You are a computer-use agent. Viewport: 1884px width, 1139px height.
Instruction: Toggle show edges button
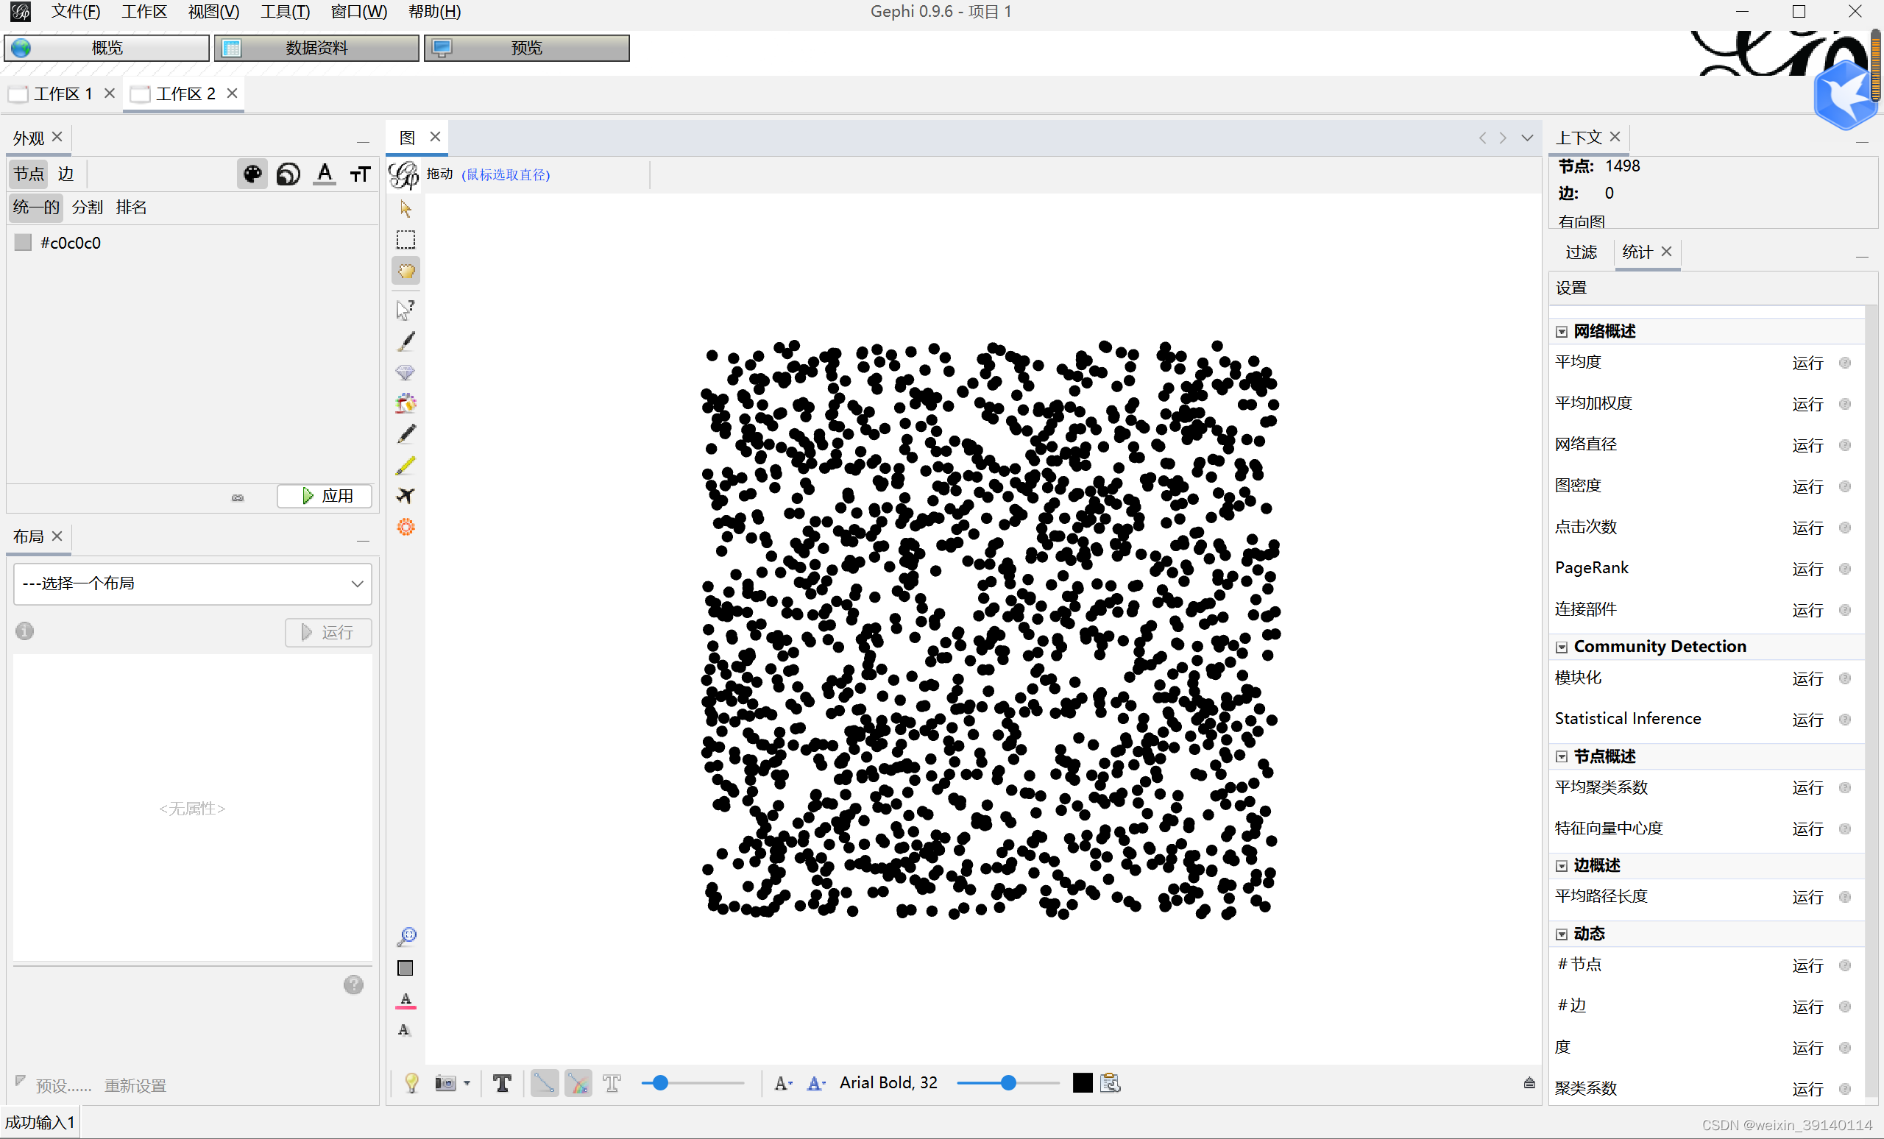[x=544, y=1082]
